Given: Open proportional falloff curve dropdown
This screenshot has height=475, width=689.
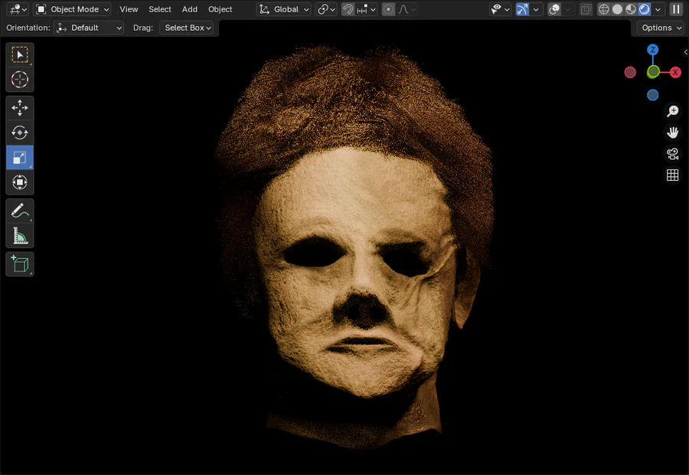Looking at the screenshot, I should (x=407, y=9).
